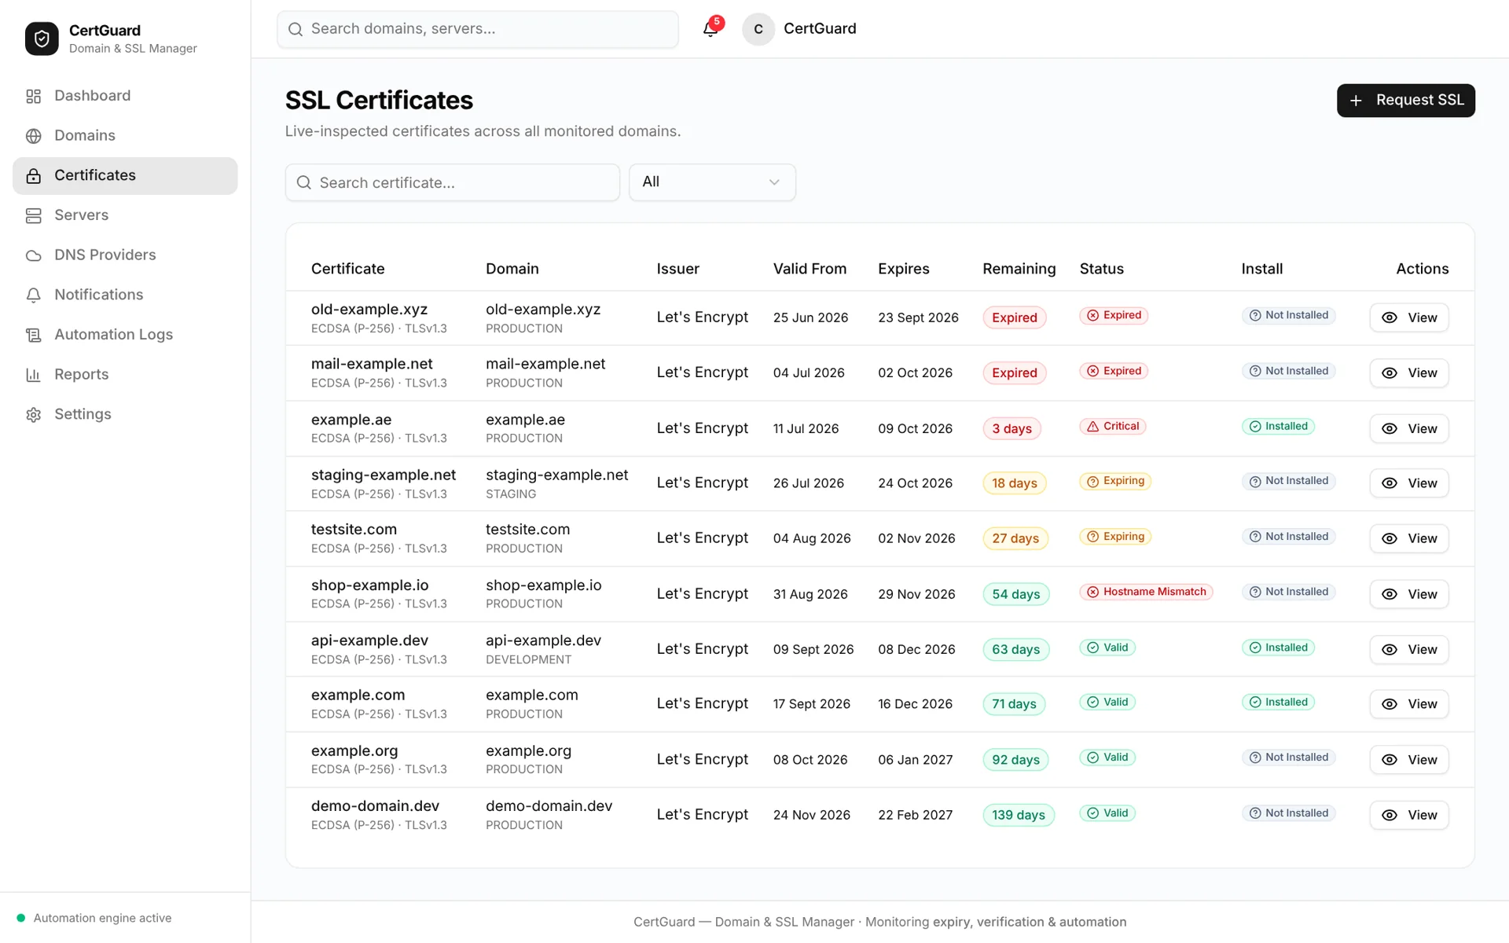The image size is (1509, 943).
Task: View the example.com certificate
Action: click(1408, 704)
